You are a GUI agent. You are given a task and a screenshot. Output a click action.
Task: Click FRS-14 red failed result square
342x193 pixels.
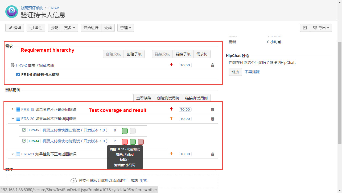(125, 142)
